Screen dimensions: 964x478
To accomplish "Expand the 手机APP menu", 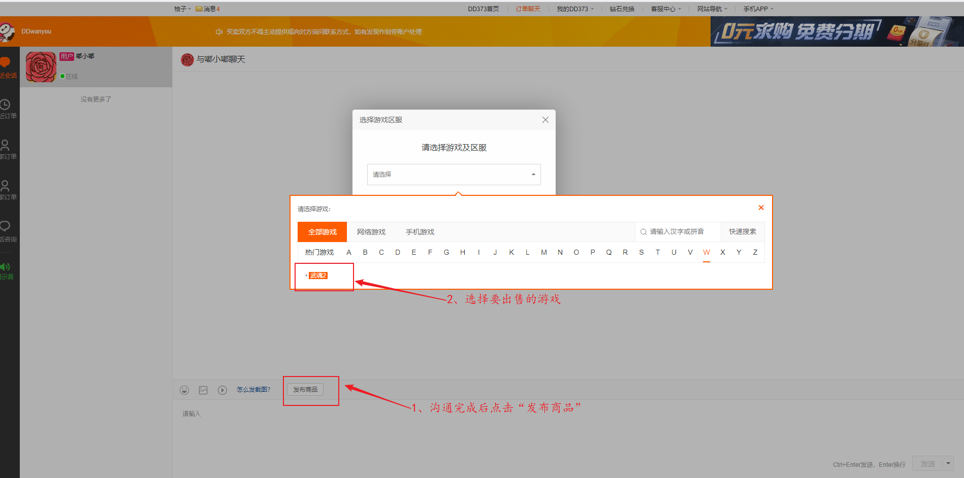I will tap(758, 9).
